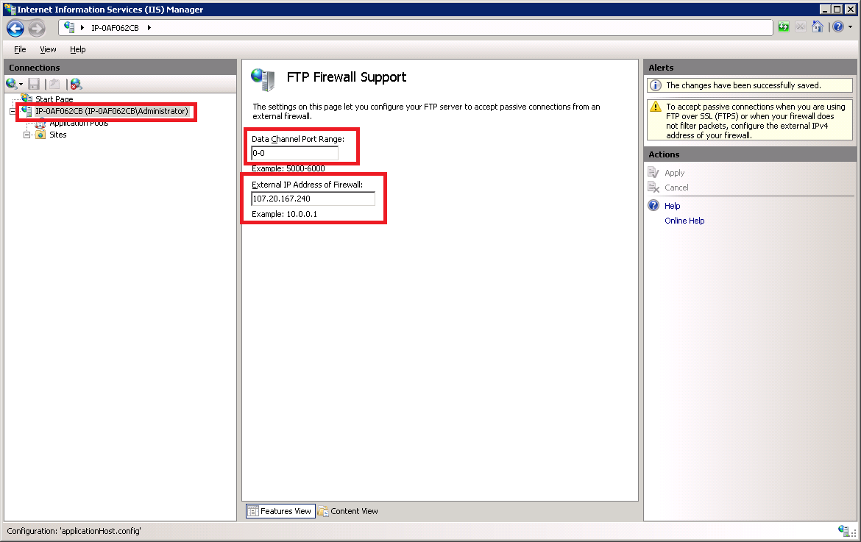Select Application Pools tree item

[x=79, y=123]
